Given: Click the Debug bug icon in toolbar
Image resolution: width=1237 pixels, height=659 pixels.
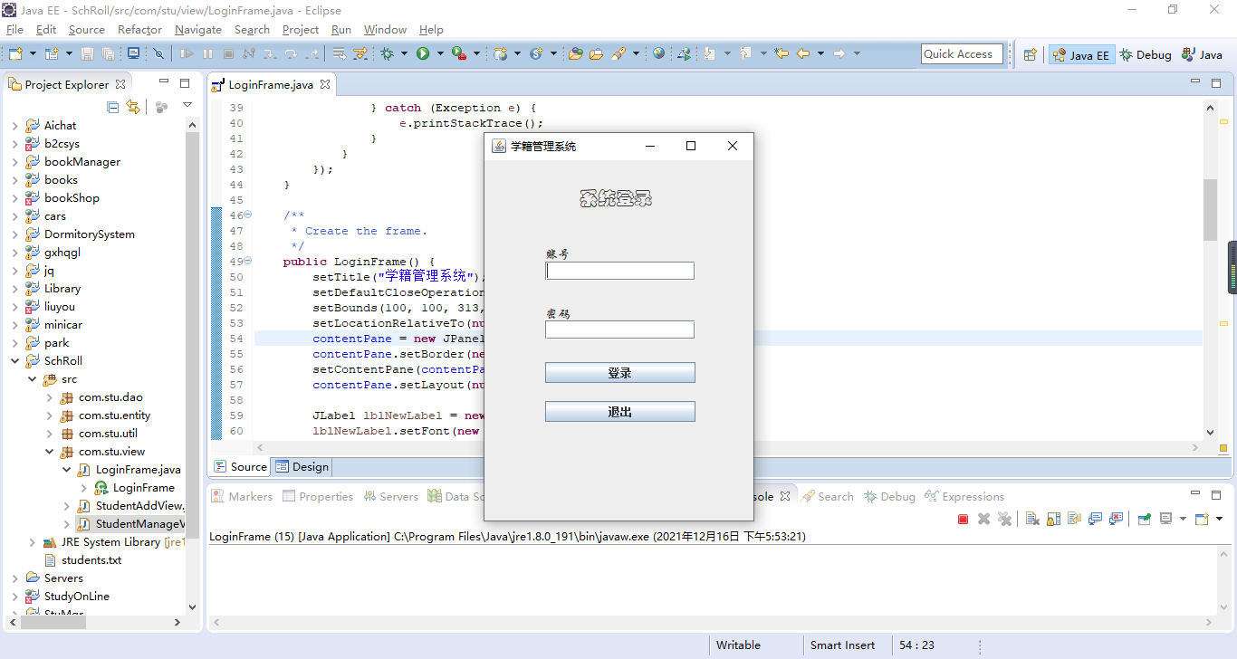Looking at the screenshot, I should [388, 54].
